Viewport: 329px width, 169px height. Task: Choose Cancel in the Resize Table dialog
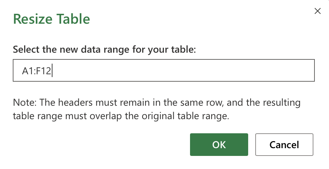[284, 145]
